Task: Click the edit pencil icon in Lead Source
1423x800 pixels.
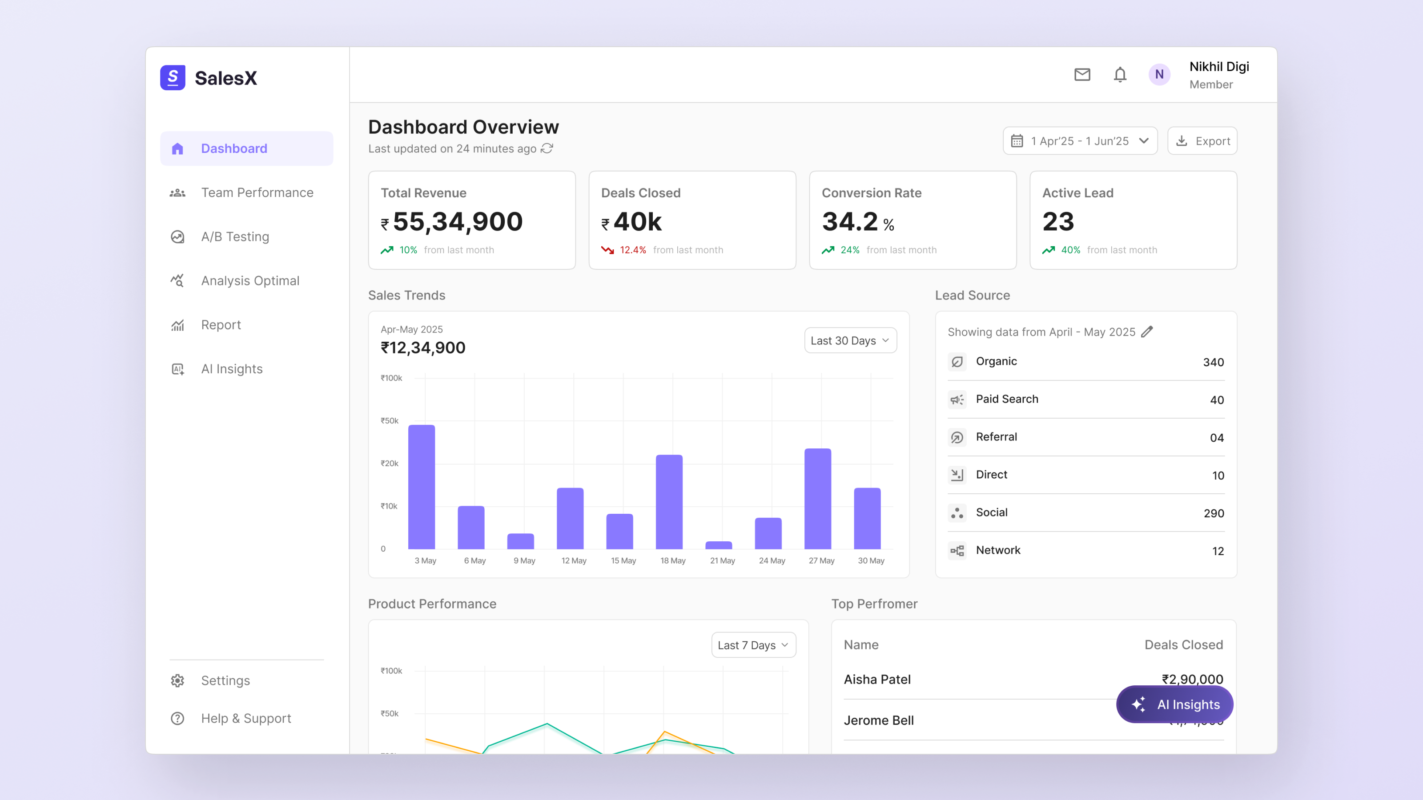Action: point(1148,332)
